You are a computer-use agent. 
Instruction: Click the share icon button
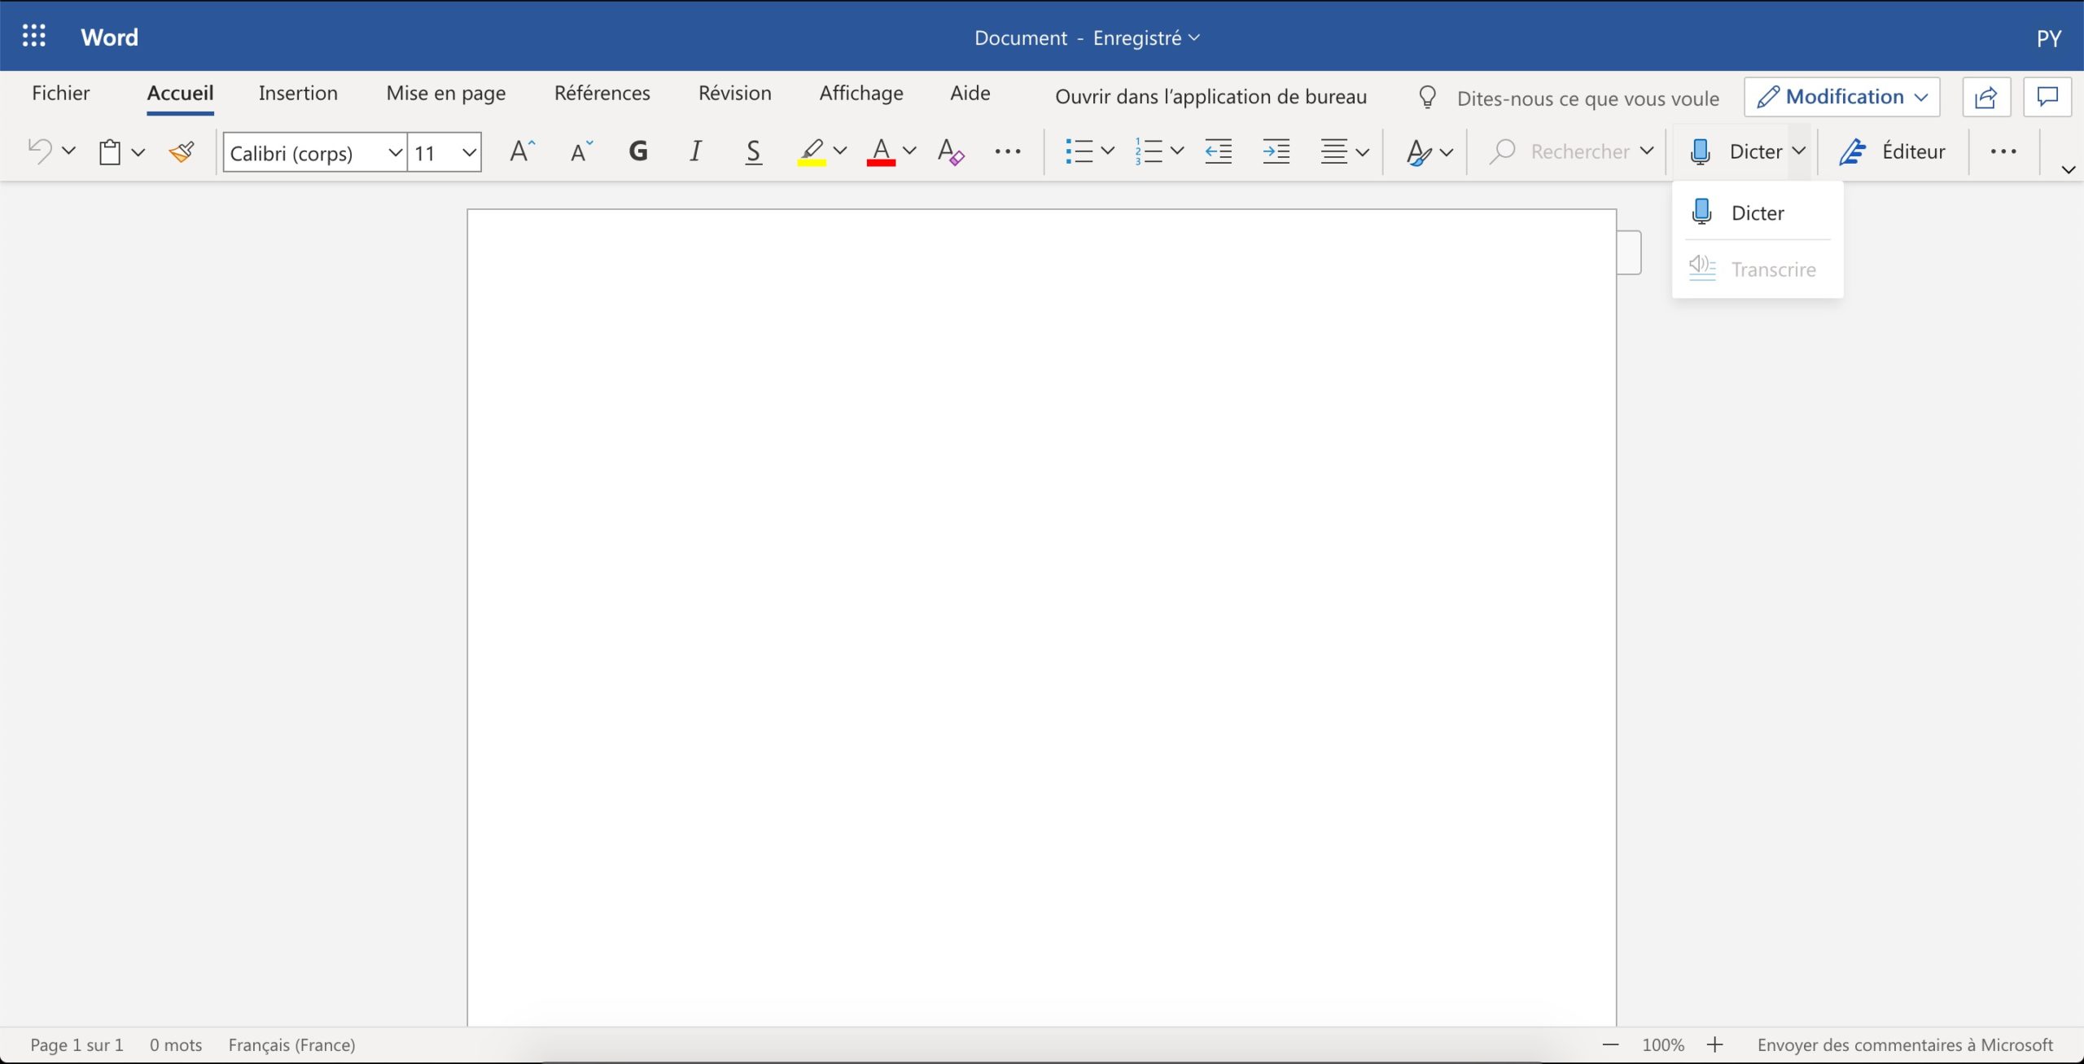coord(1985,98)
